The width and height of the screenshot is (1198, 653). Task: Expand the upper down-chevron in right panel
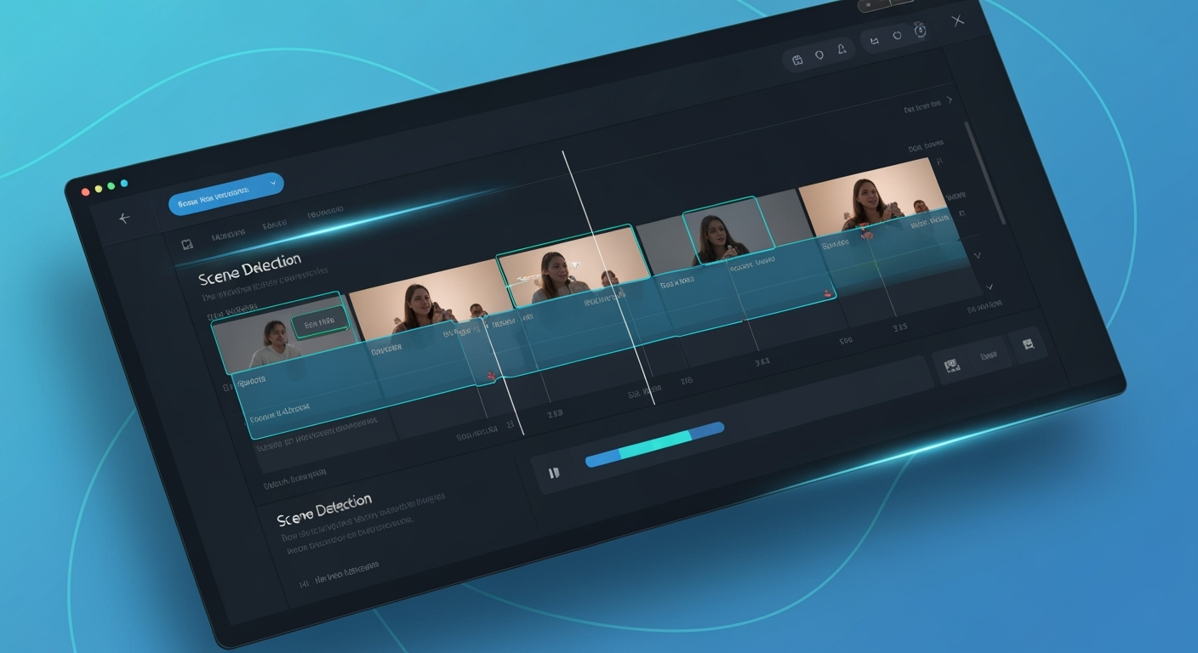(977, 254)
